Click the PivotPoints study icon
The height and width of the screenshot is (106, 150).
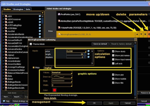(59, 14)
